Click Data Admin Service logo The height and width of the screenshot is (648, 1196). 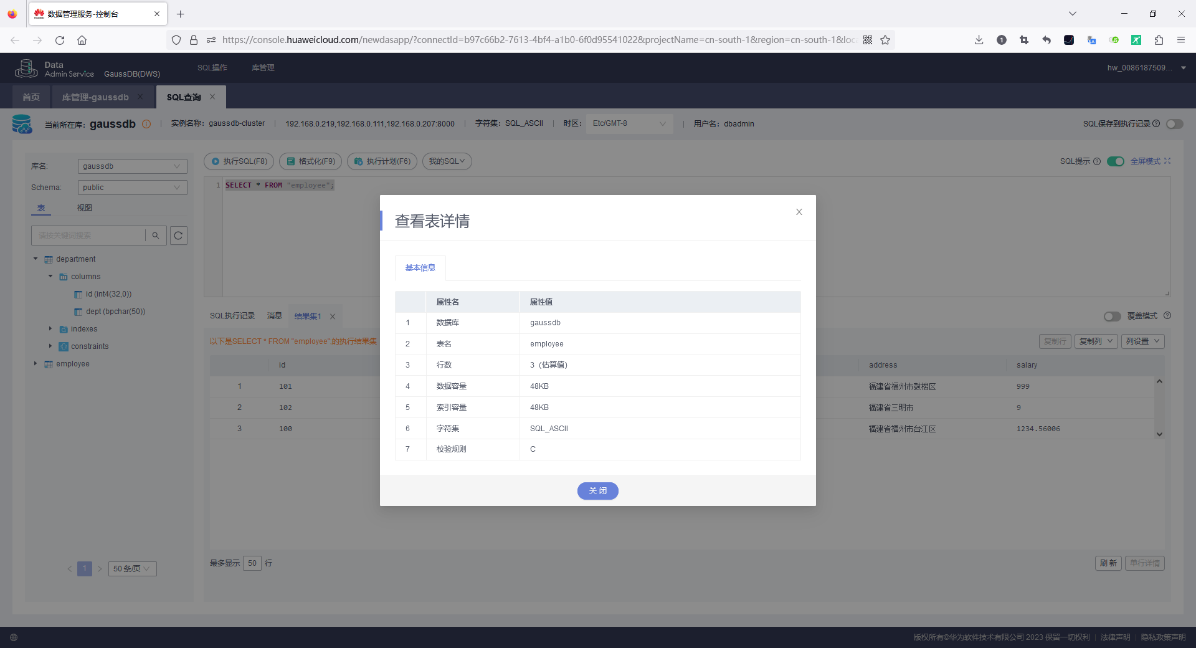pos(55,69)
